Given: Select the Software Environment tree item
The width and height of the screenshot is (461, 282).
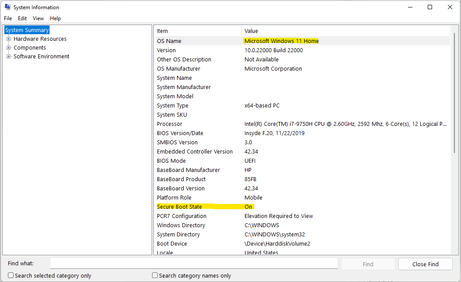Looking at the screenshot, I should point(42,57).
